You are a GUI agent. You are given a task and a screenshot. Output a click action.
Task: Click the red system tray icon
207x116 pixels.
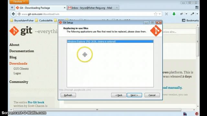click(x=197, y=114)
